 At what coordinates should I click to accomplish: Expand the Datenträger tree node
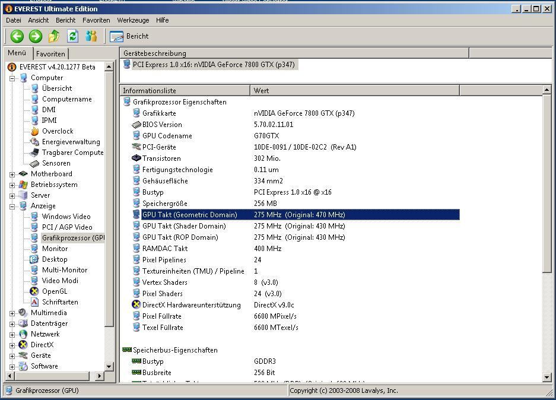[x=12, y=324]
